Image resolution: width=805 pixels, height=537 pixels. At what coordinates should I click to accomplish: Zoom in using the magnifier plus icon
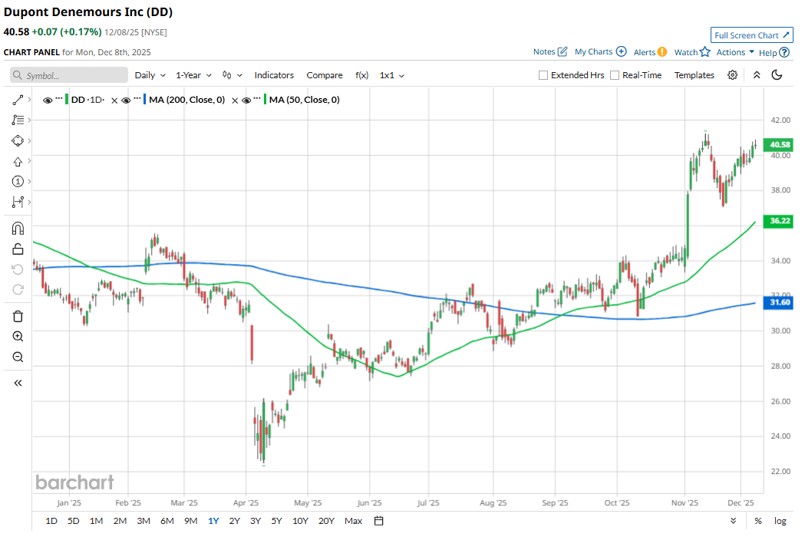pos(18,337)
